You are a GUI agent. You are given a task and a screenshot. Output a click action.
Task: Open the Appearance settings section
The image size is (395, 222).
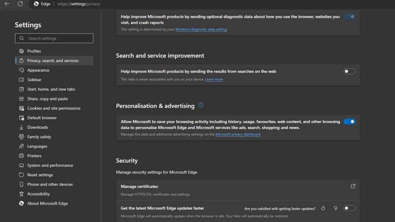[38, 70]
